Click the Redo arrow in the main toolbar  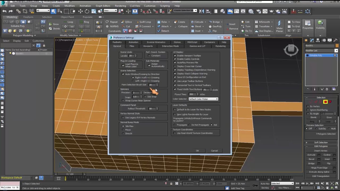point(11,11)
